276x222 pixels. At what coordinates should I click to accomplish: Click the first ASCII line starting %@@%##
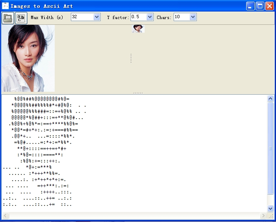(x=42, y=99)
